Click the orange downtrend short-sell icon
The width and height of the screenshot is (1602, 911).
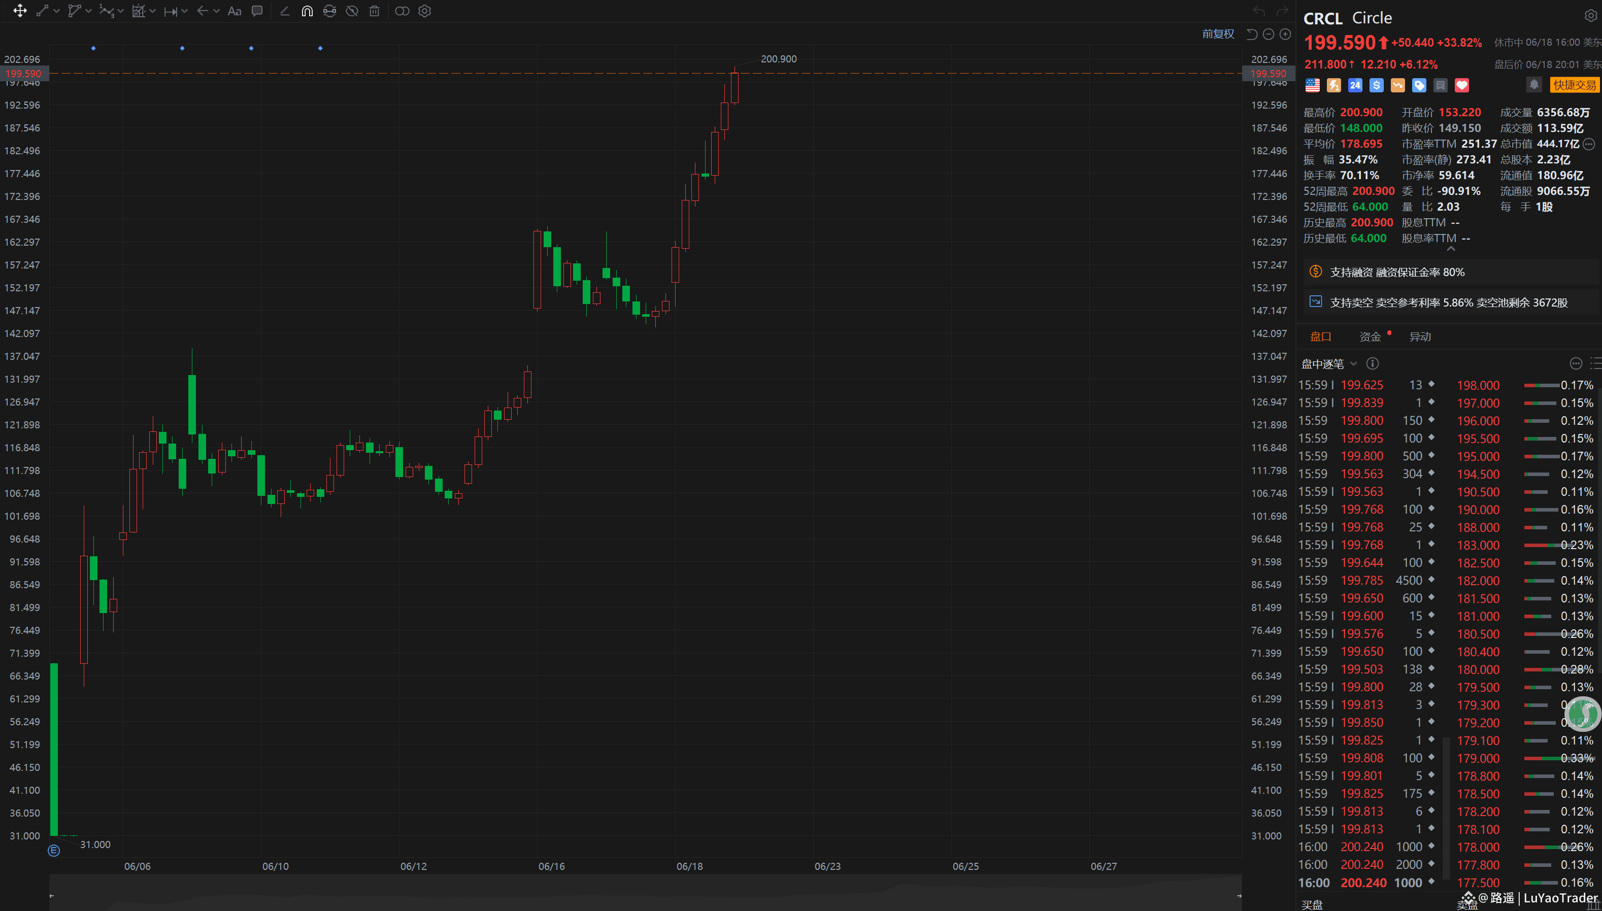pos(1397,85)
